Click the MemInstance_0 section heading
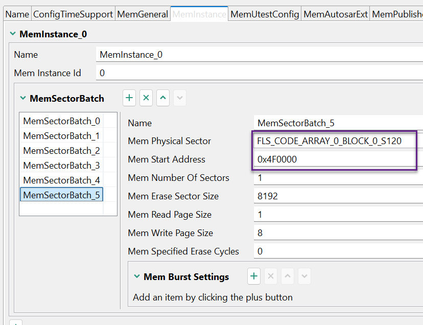The width and height of the screenshot is (423, 325). (x=53, y=34)
